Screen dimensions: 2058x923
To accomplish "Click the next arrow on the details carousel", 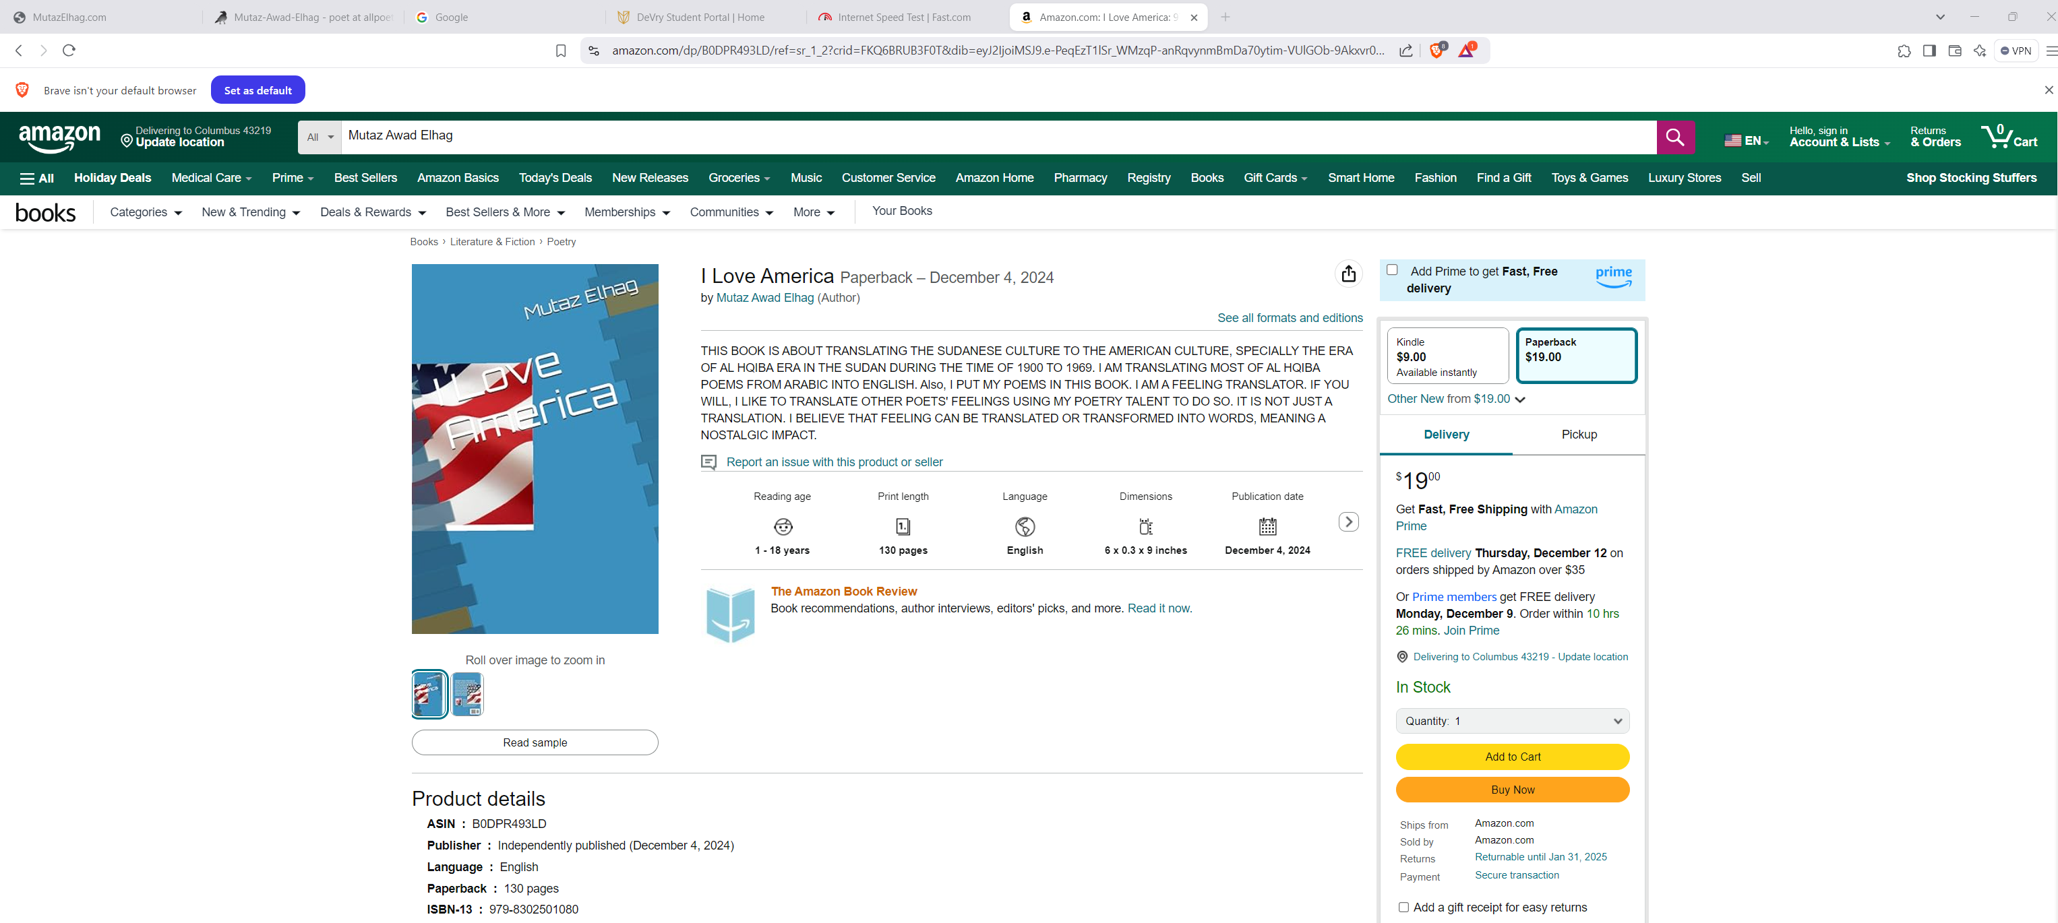I will pyautogui.click(x=1349, y=521).
